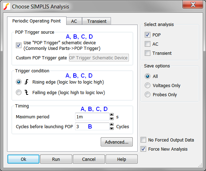Increase Maximum period with up arrow

pyautogui.click(x=112, y=115)
